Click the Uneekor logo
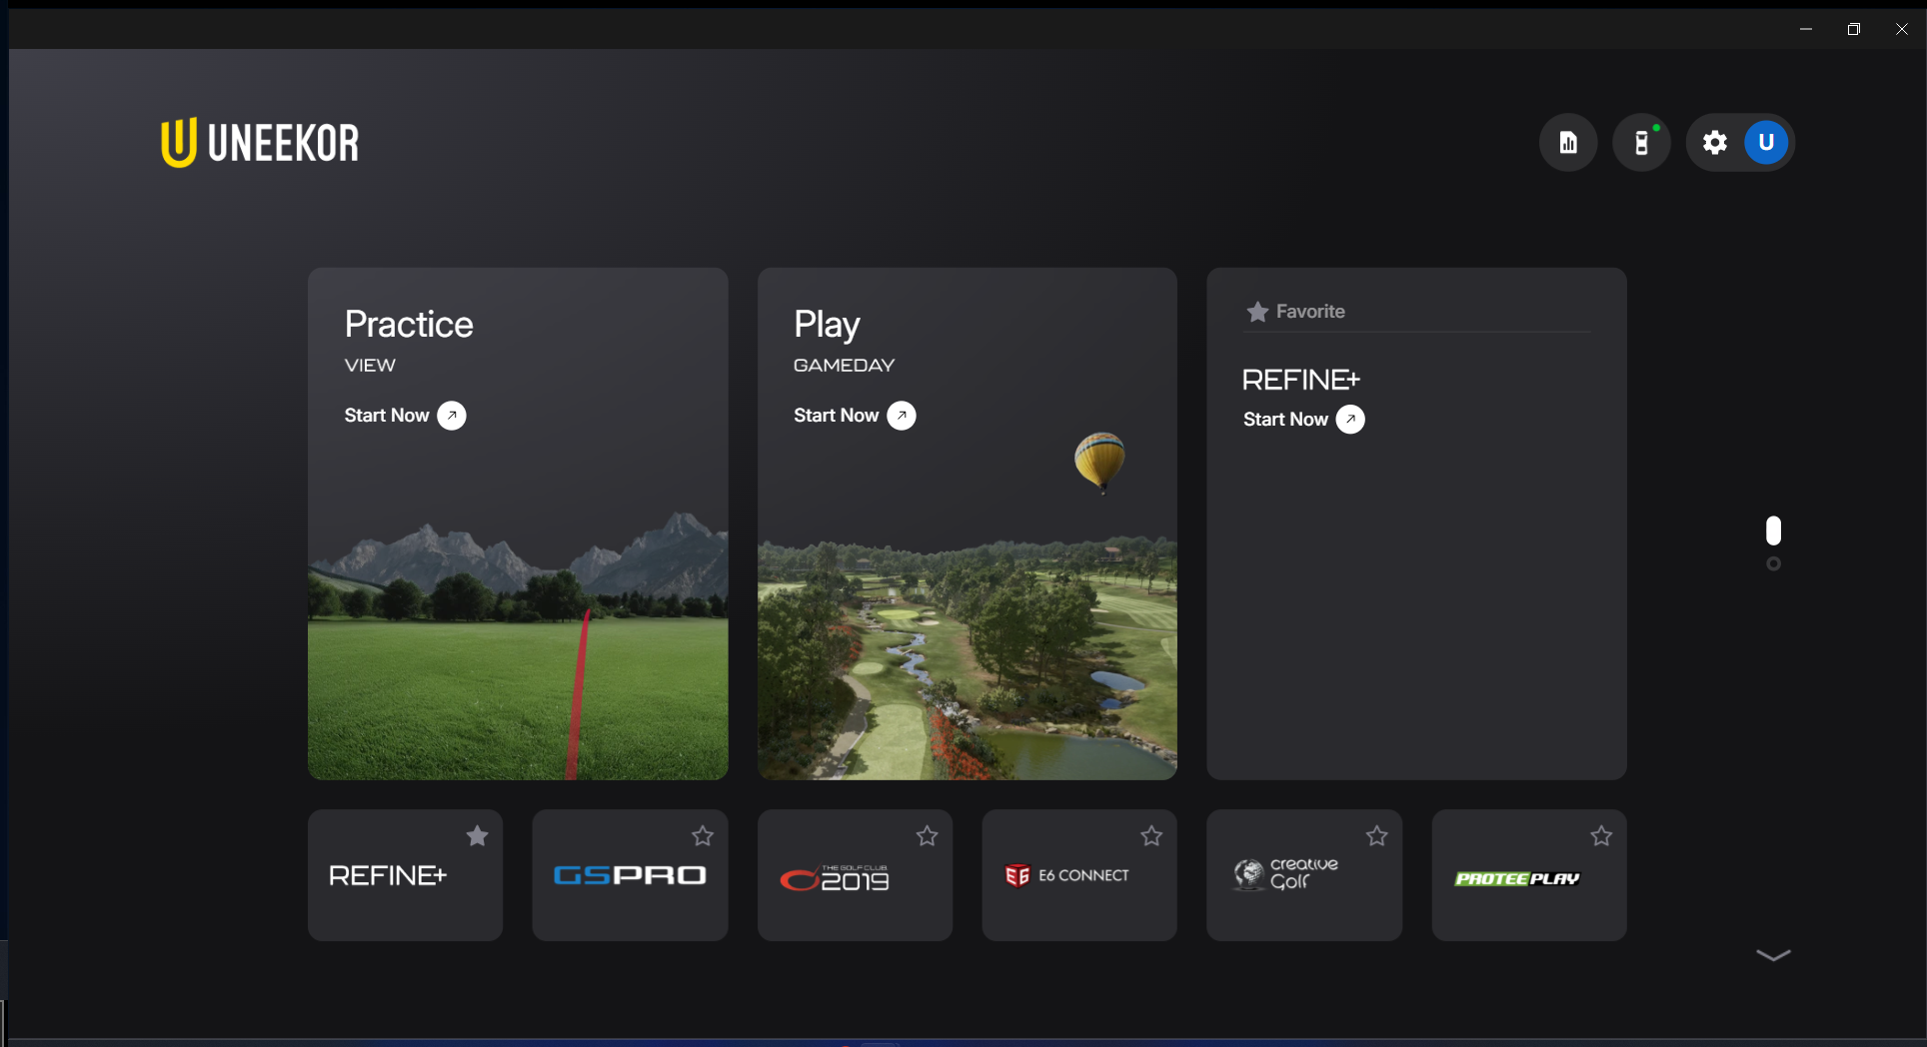Image resolution: width=1927 pixels, height=1047 pixels. (x=260, y=143)
